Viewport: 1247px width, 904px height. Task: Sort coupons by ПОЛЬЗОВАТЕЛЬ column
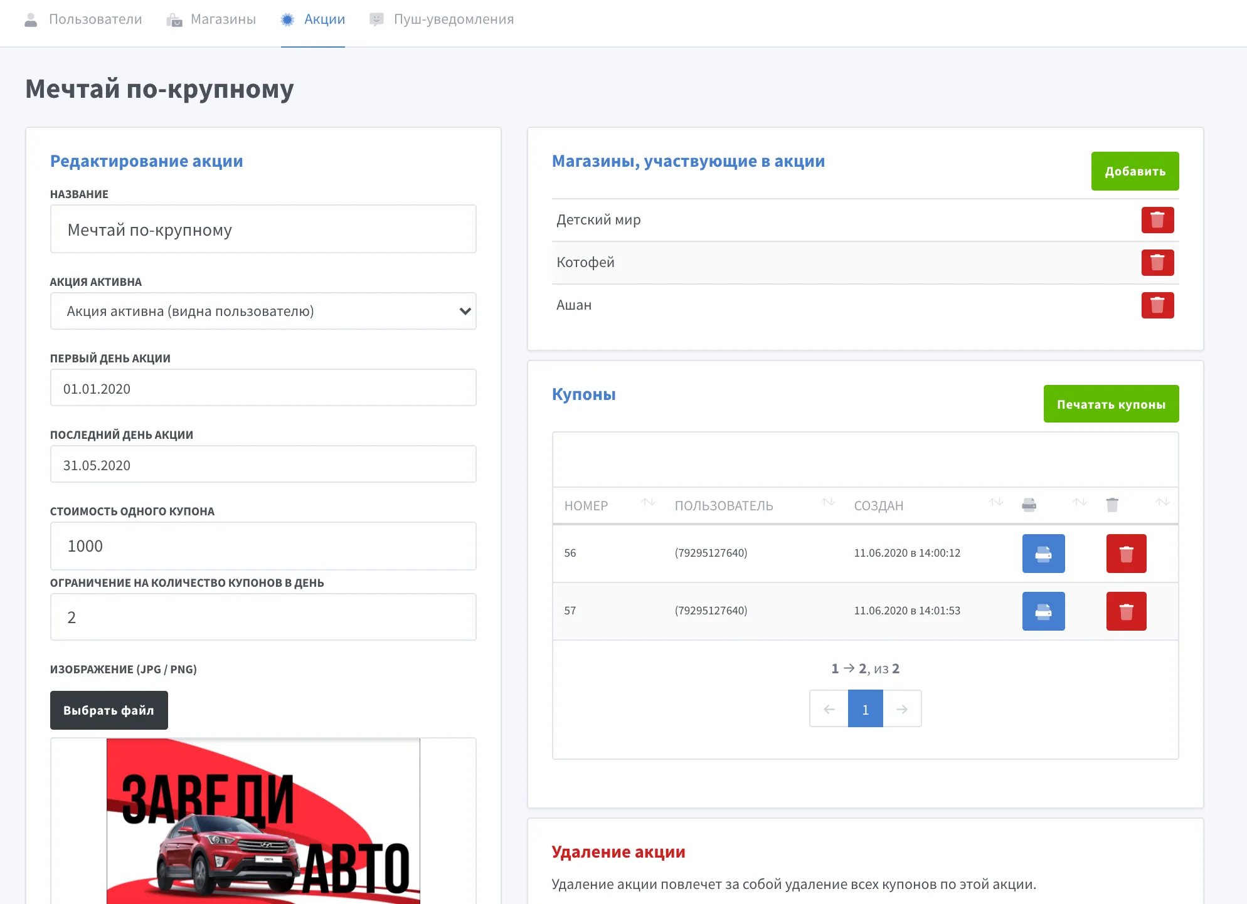point(827,503)
